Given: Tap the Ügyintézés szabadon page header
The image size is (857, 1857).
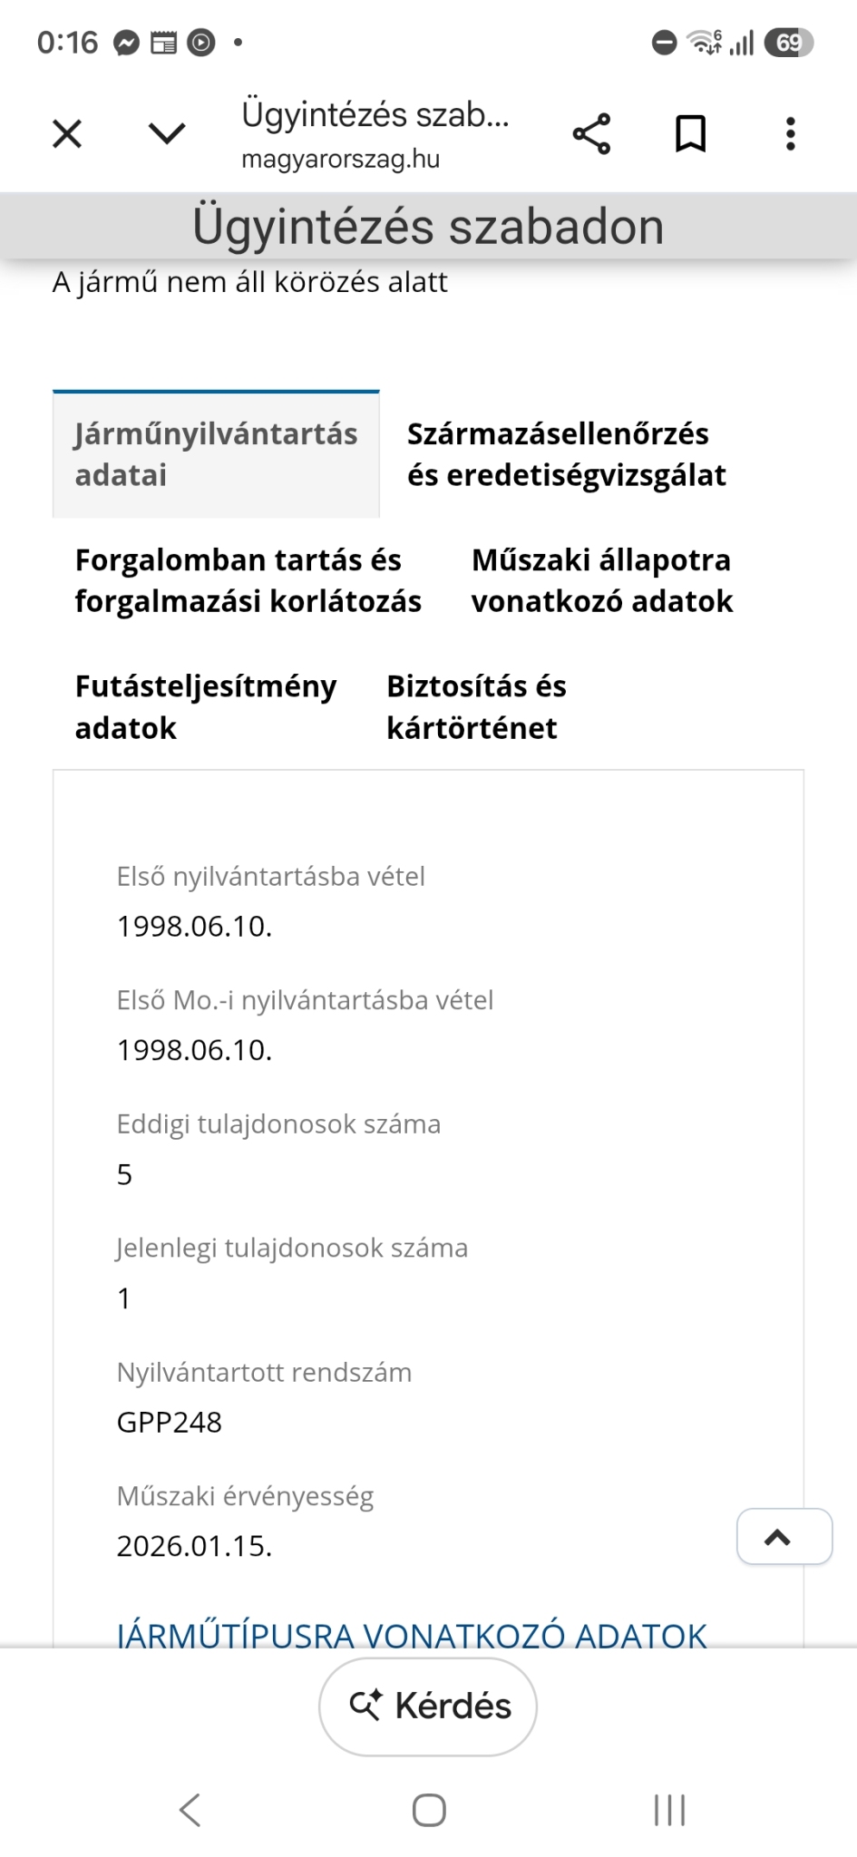Looking at the screenshot, I should 428,226.
